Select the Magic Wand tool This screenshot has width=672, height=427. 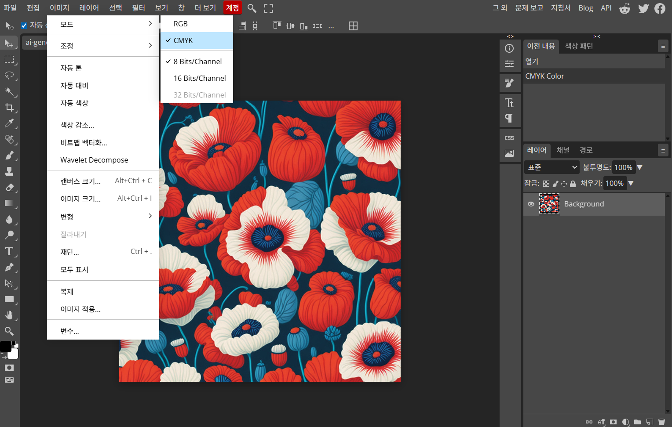pyautogui.click(x=9, y=91)
